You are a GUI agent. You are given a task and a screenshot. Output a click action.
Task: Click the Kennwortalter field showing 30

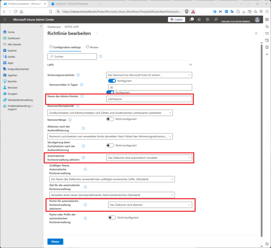(150, 87)
